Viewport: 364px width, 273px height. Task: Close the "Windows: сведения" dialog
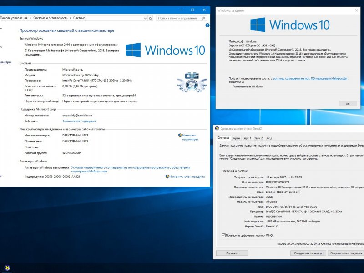pos(357,10)
